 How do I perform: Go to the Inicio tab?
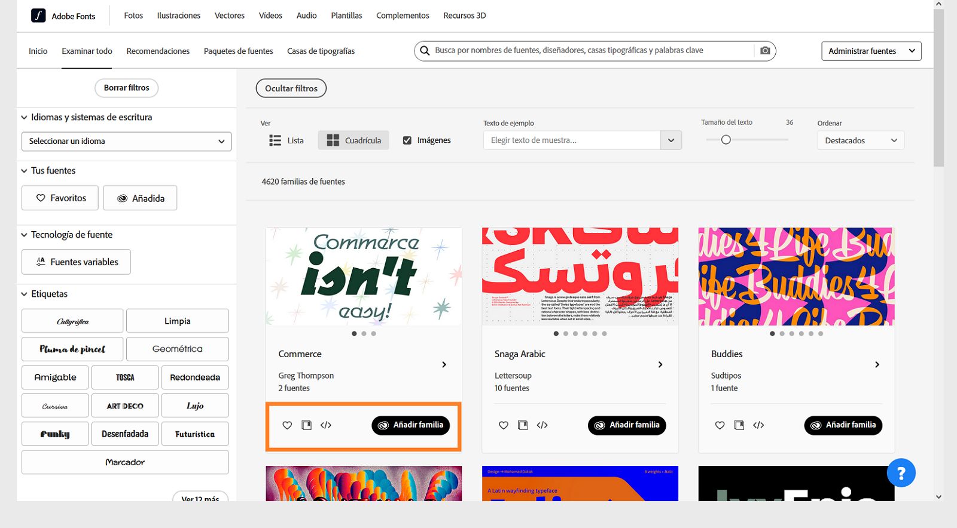[38, 51]
